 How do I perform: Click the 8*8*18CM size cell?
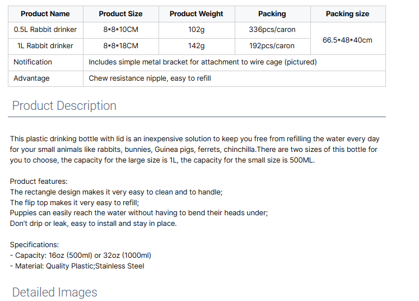click(120, 46)
